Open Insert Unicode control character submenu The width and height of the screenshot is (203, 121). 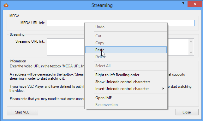coord(126,89)
